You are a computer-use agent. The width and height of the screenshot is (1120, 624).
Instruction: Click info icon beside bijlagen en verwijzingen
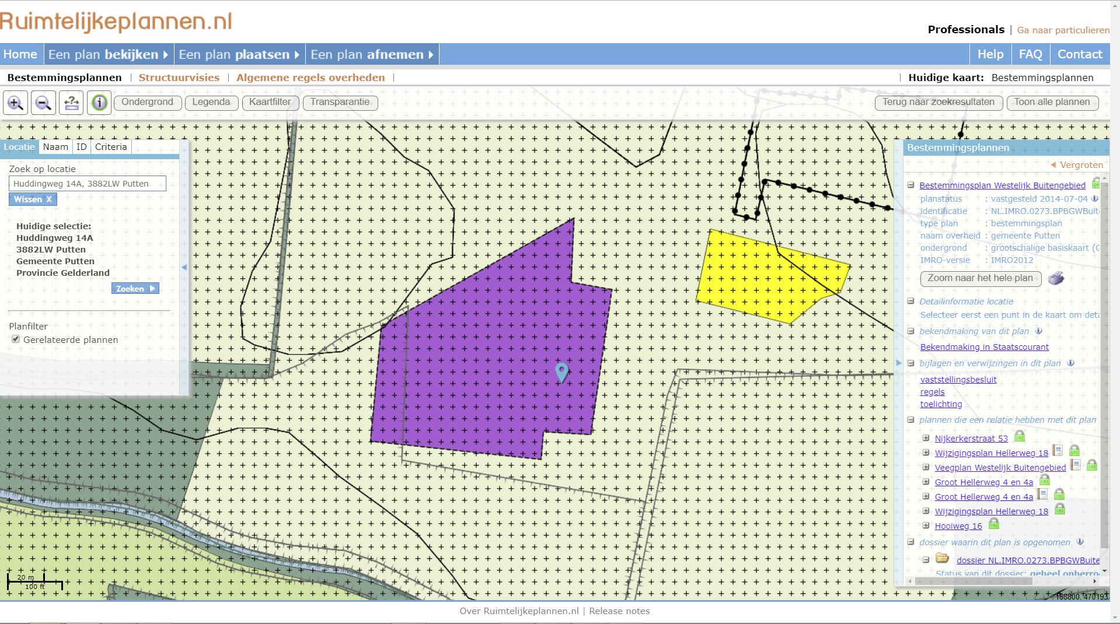click(x=1070, y=363)
